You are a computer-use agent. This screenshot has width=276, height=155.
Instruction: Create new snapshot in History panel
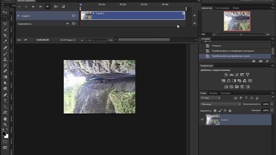pyautogui.click(x=260, y=61)
